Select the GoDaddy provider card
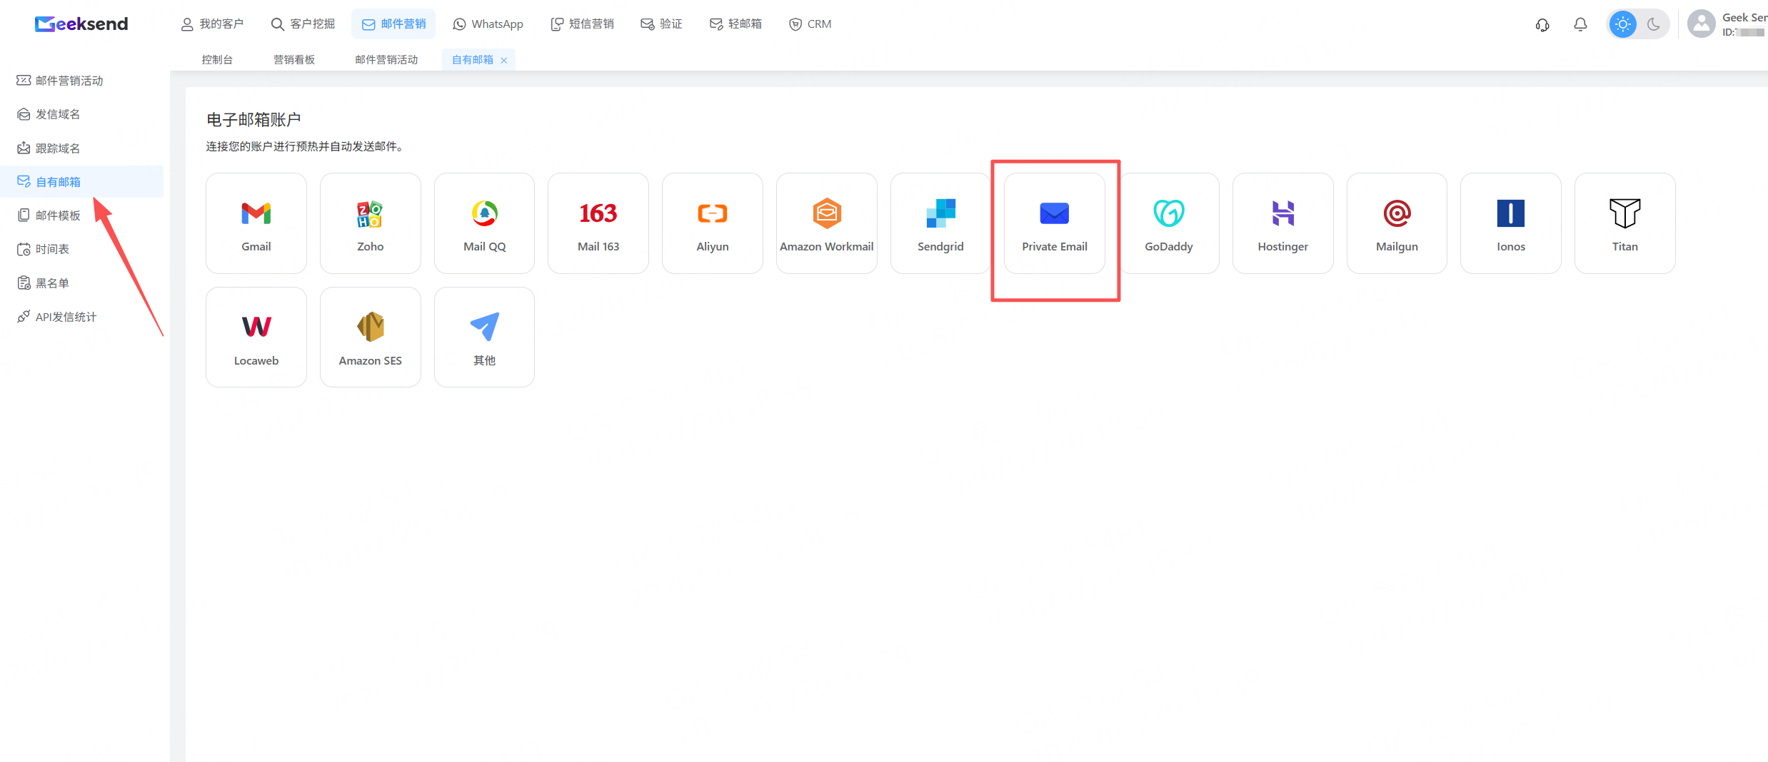The height and width of the screenshot is (762, 1768). pyautogui.click(x=1169, y=223)
